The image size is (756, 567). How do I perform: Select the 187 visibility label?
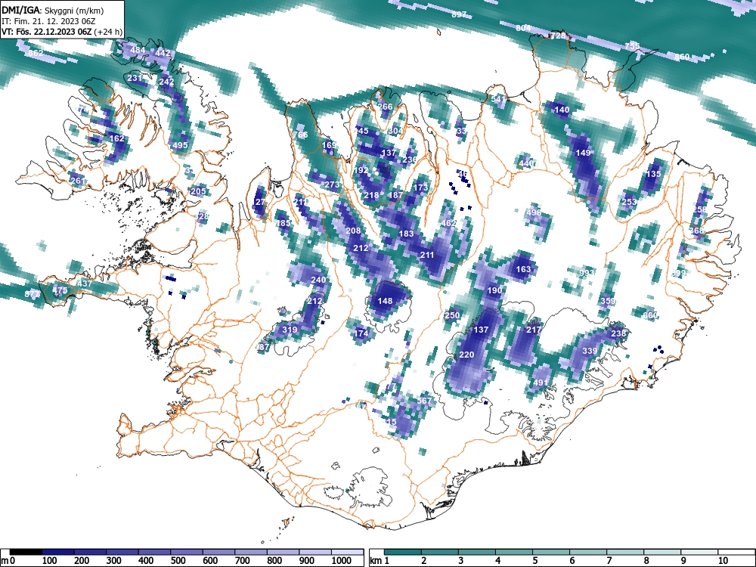tap(395, 195)
